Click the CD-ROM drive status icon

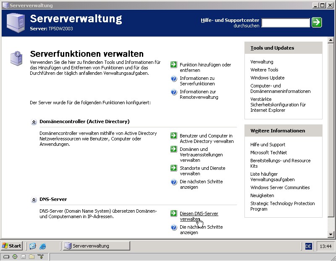pyautogui.click(x=15, y=256)
